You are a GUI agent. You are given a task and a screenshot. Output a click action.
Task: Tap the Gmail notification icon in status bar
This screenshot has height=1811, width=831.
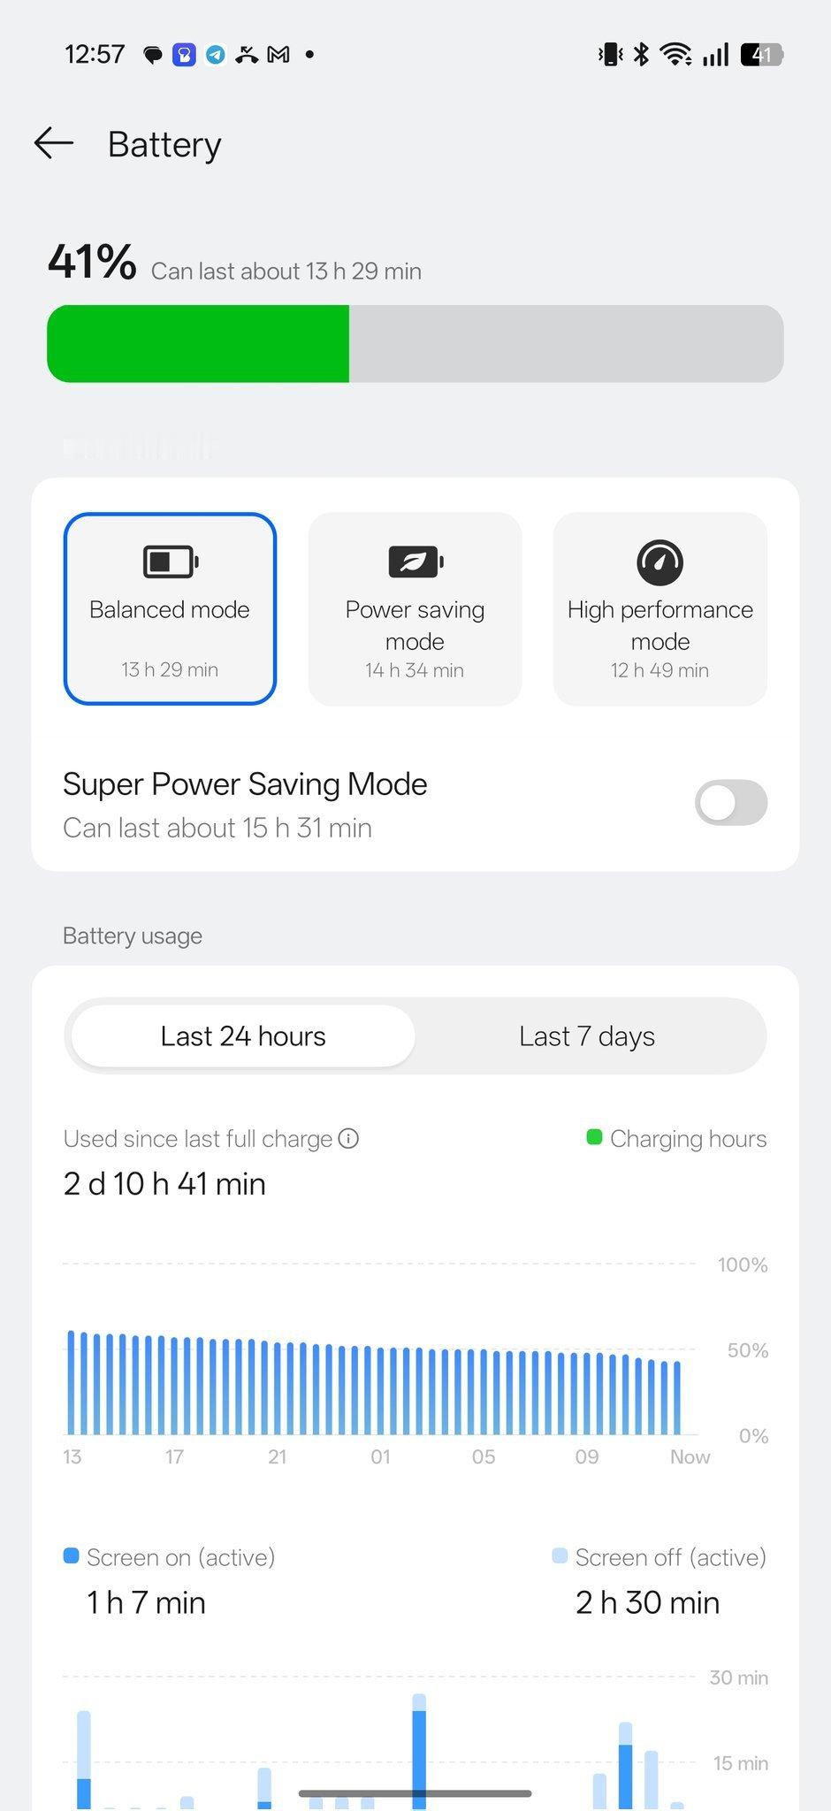278,55
